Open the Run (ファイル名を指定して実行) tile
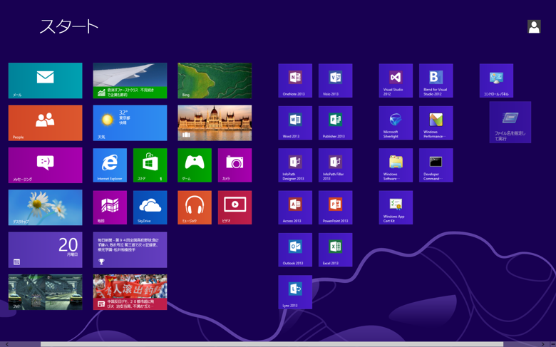Screen dimensions: 556x347 click(x=510, y=123)
